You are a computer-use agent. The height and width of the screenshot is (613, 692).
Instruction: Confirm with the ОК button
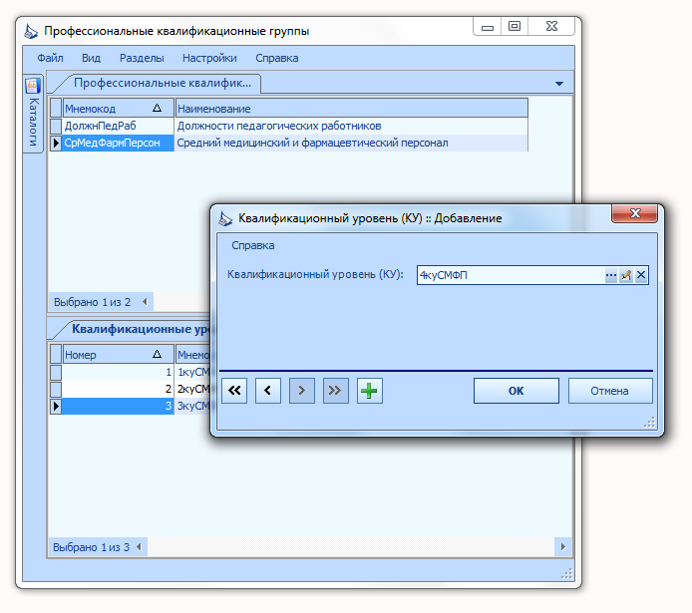tap(516, 391)
